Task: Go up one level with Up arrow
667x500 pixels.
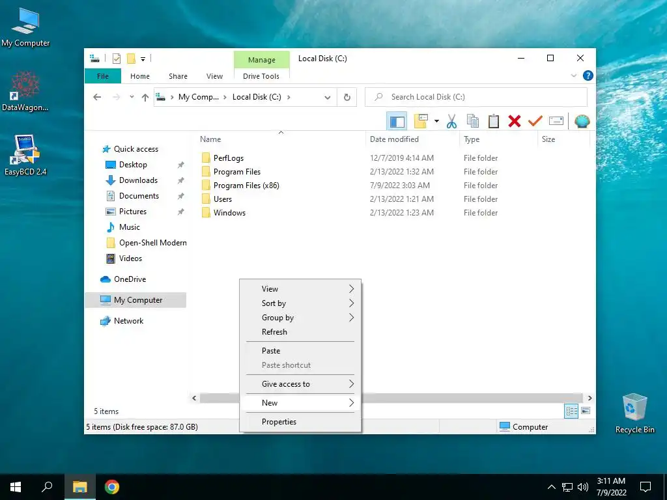Action: pos(145,98)
